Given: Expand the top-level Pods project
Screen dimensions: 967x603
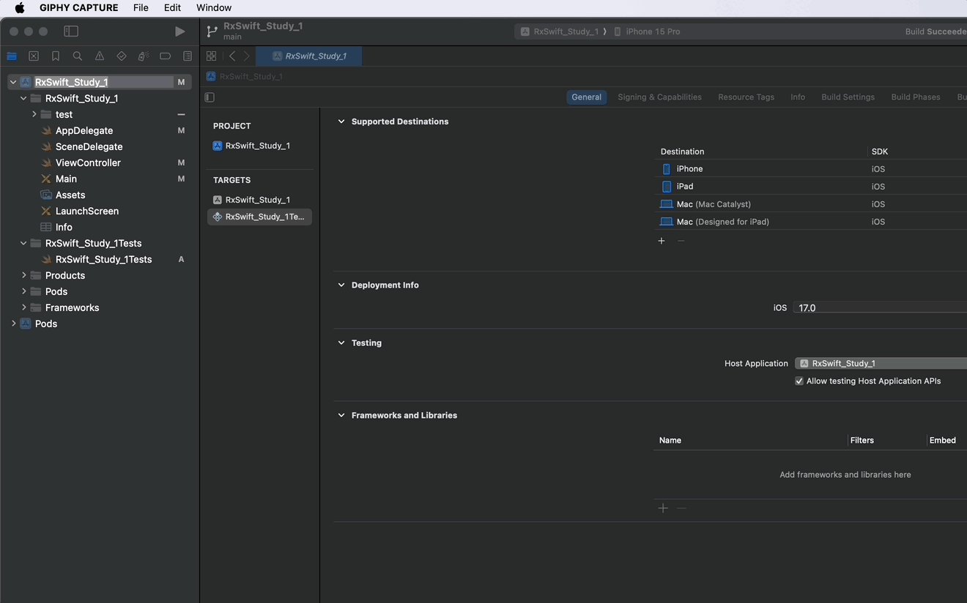Looking at the screenshot, I should [14, 323].
